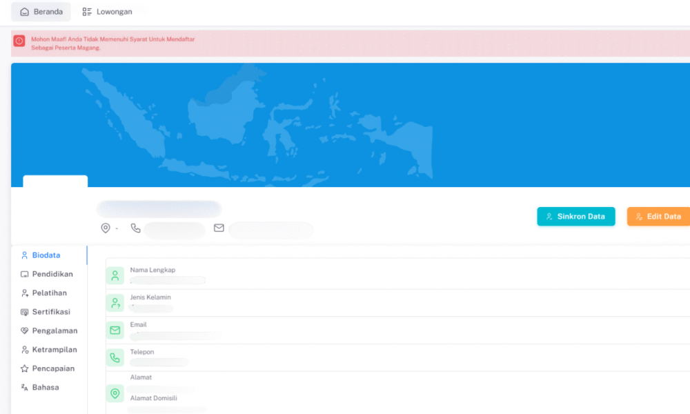Viewport: 690px width, 414px height.
Task: Click the Beranda home icon
Action: click(25, 12)
